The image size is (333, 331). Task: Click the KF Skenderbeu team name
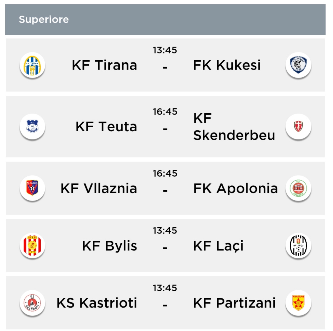(234, 127)
